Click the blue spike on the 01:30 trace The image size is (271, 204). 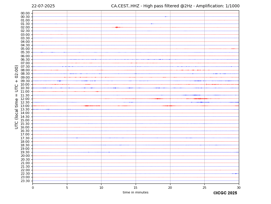tap(151, 24)
